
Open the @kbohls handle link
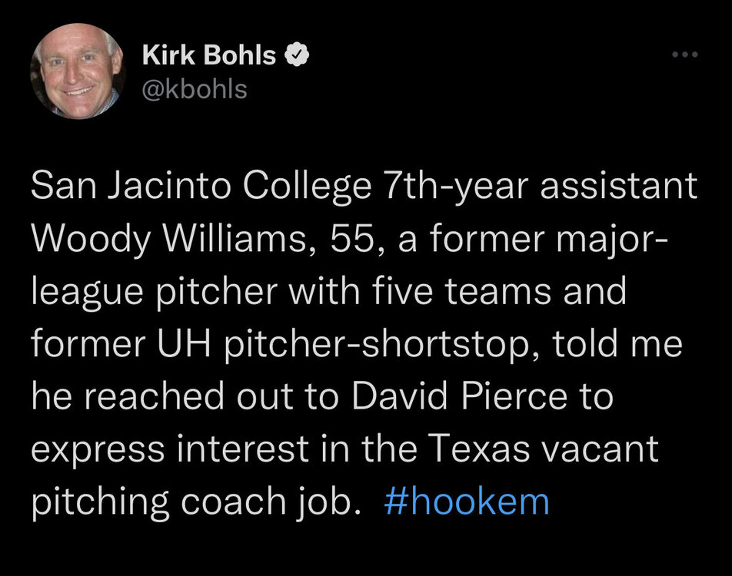click(195, 88)
